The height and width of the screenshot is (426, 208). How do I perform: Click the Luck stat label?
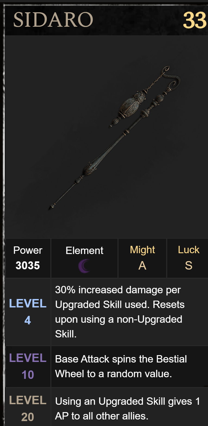[x=189, y=250]
